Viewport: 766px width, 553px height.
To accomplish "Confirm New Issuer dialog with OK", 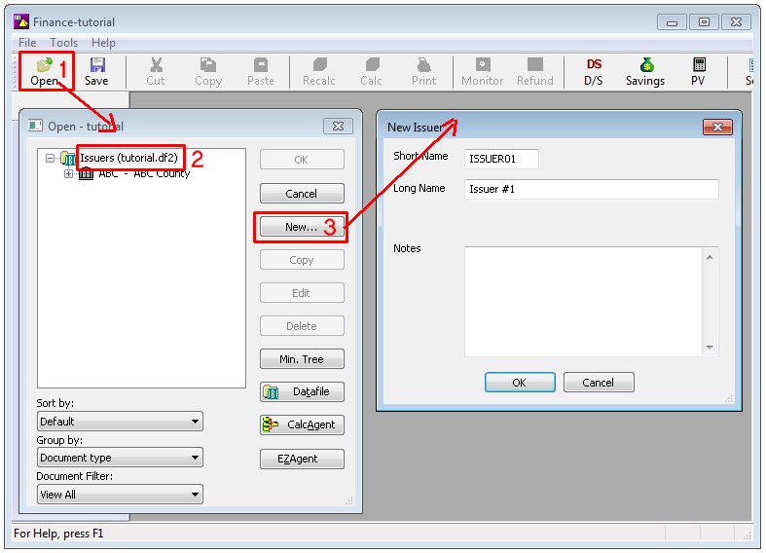I will point(519,383).
